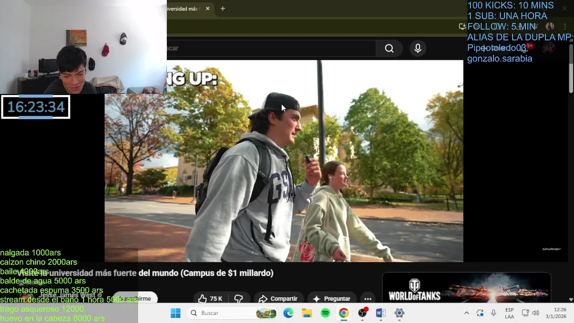
Task: Open the three-dot more actions menu
Action: (368, 299)
